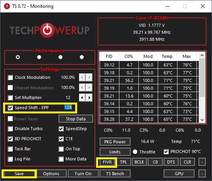
Task: Click scroll up arrow in core table
Action: coord(202,55)
